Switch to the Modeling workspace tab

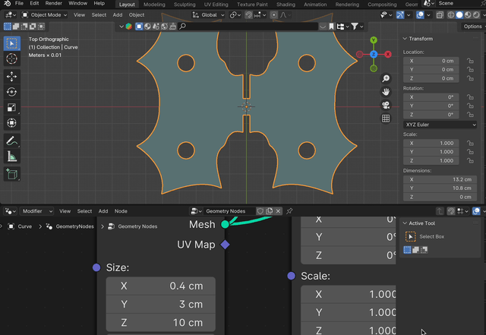(154, 5)
